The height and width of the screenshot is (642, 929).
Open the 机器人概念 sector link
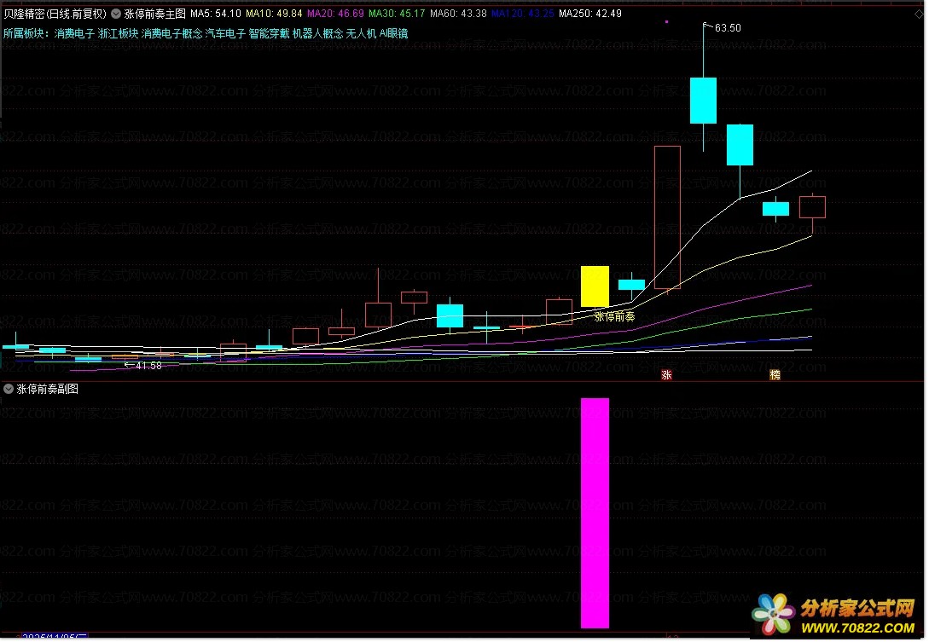pos(317,34)
